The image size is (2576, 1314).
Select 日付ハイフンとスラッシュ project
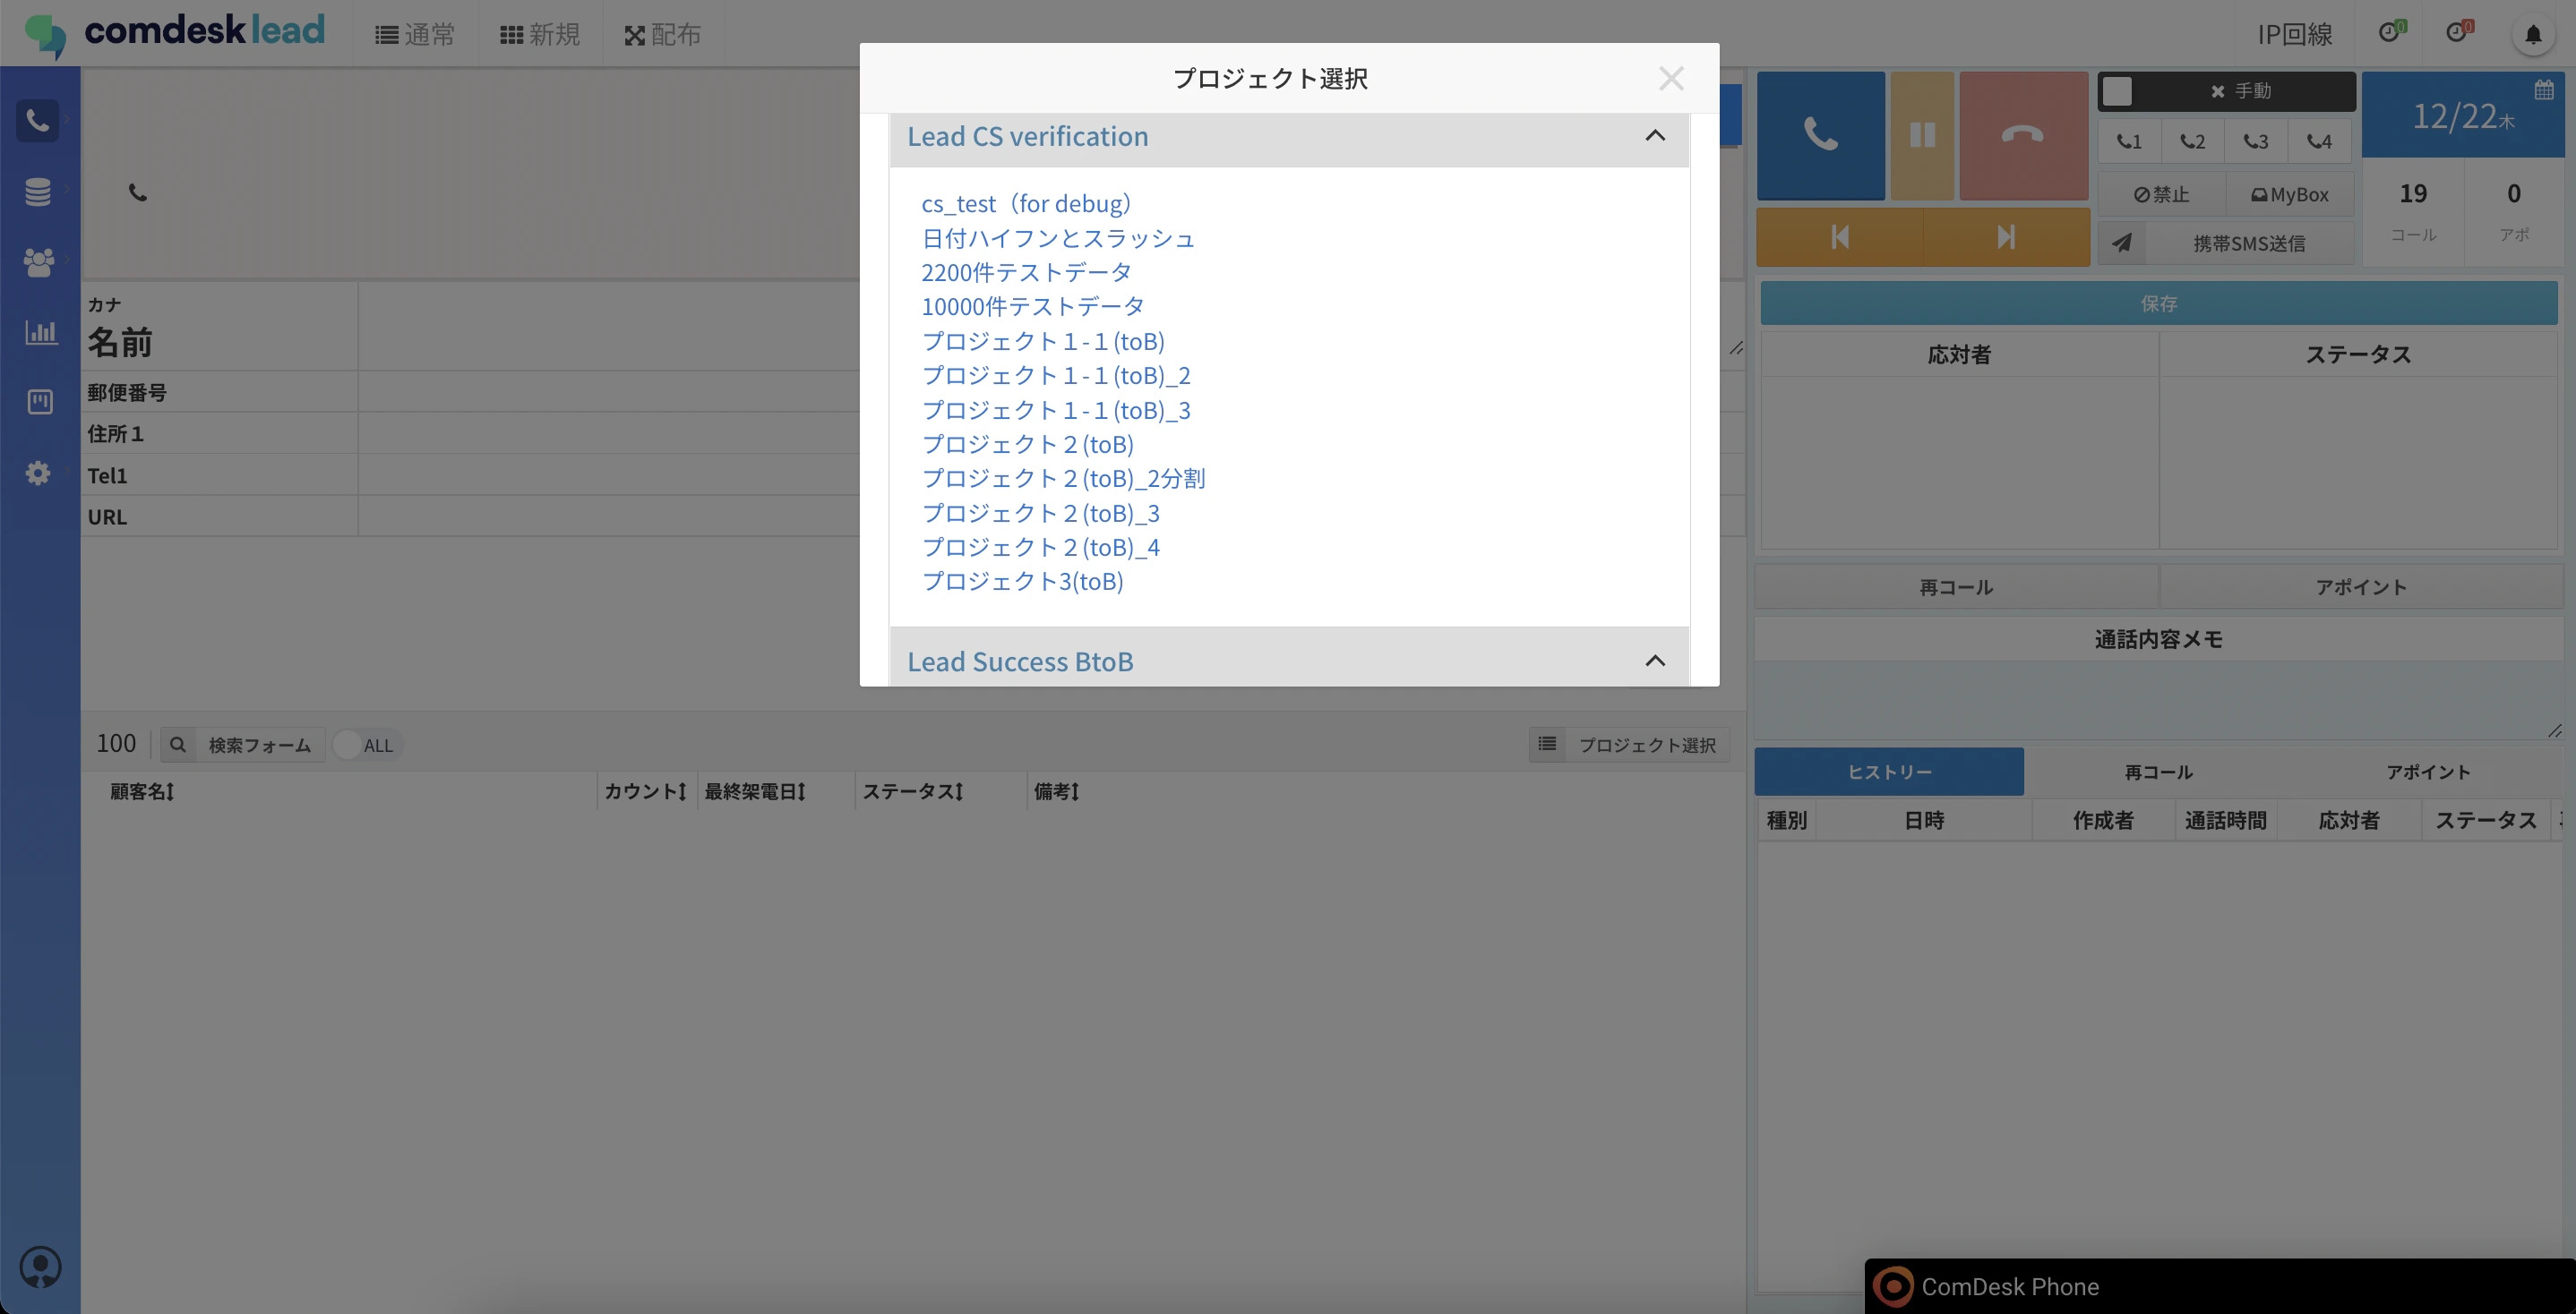click(1058, 238)
